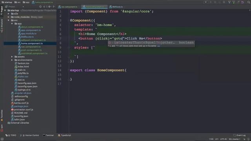Open app.component.ts in the tree
The height and width of the screenshot is (141, 251).
coord(29,30)
